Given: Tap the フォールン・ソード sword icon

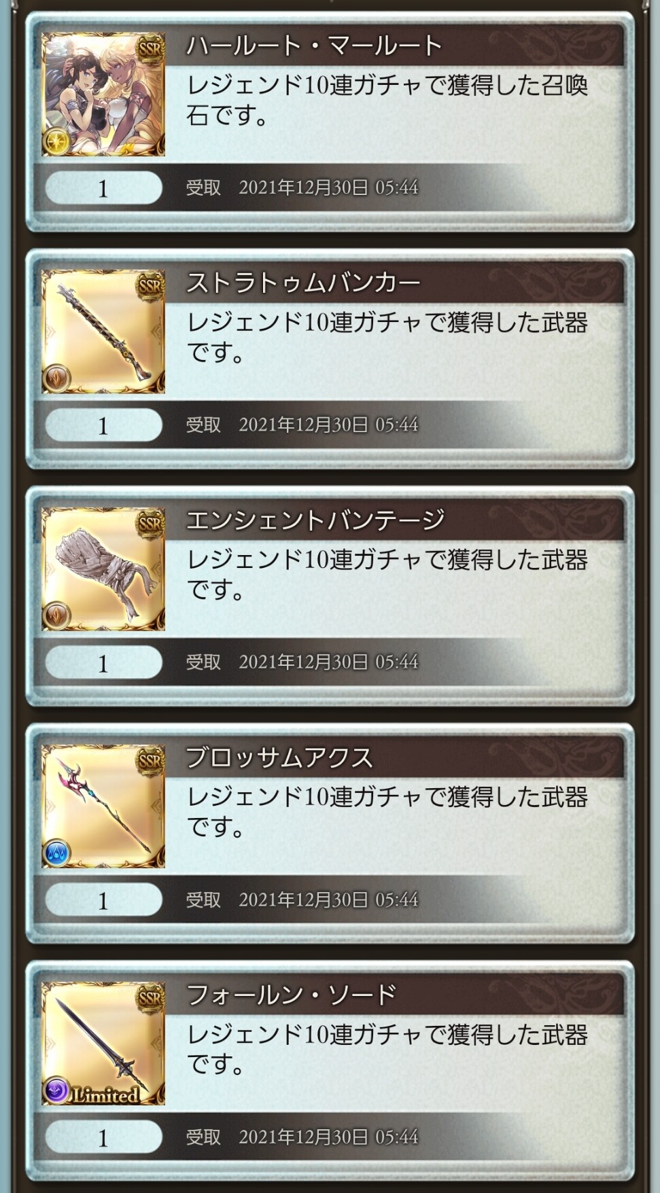Looking at the screenshot, I should (103, 1044).
